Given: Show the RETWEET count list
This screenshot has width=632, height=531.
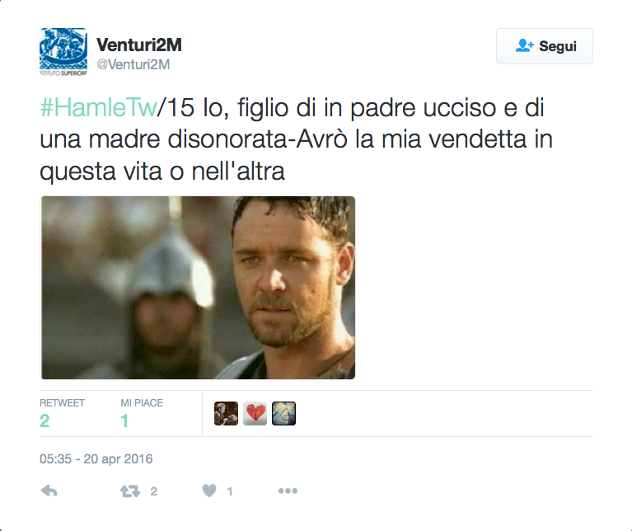Looking at the screenshot, I should coord(62,413).
